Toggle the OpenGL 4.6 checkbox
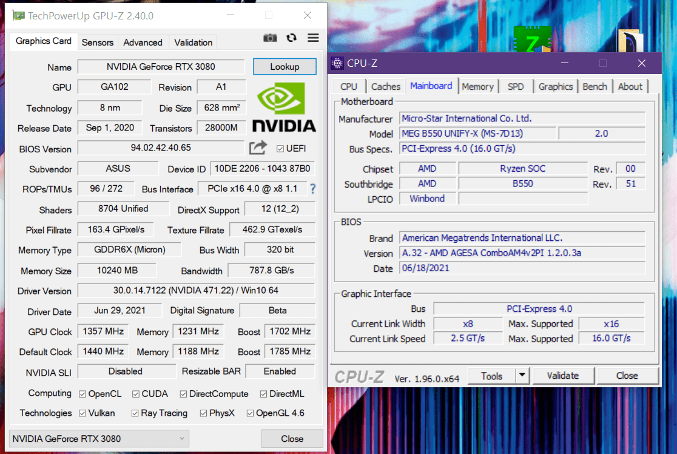This screenshot has height=454, width=677. coord(250,413)
